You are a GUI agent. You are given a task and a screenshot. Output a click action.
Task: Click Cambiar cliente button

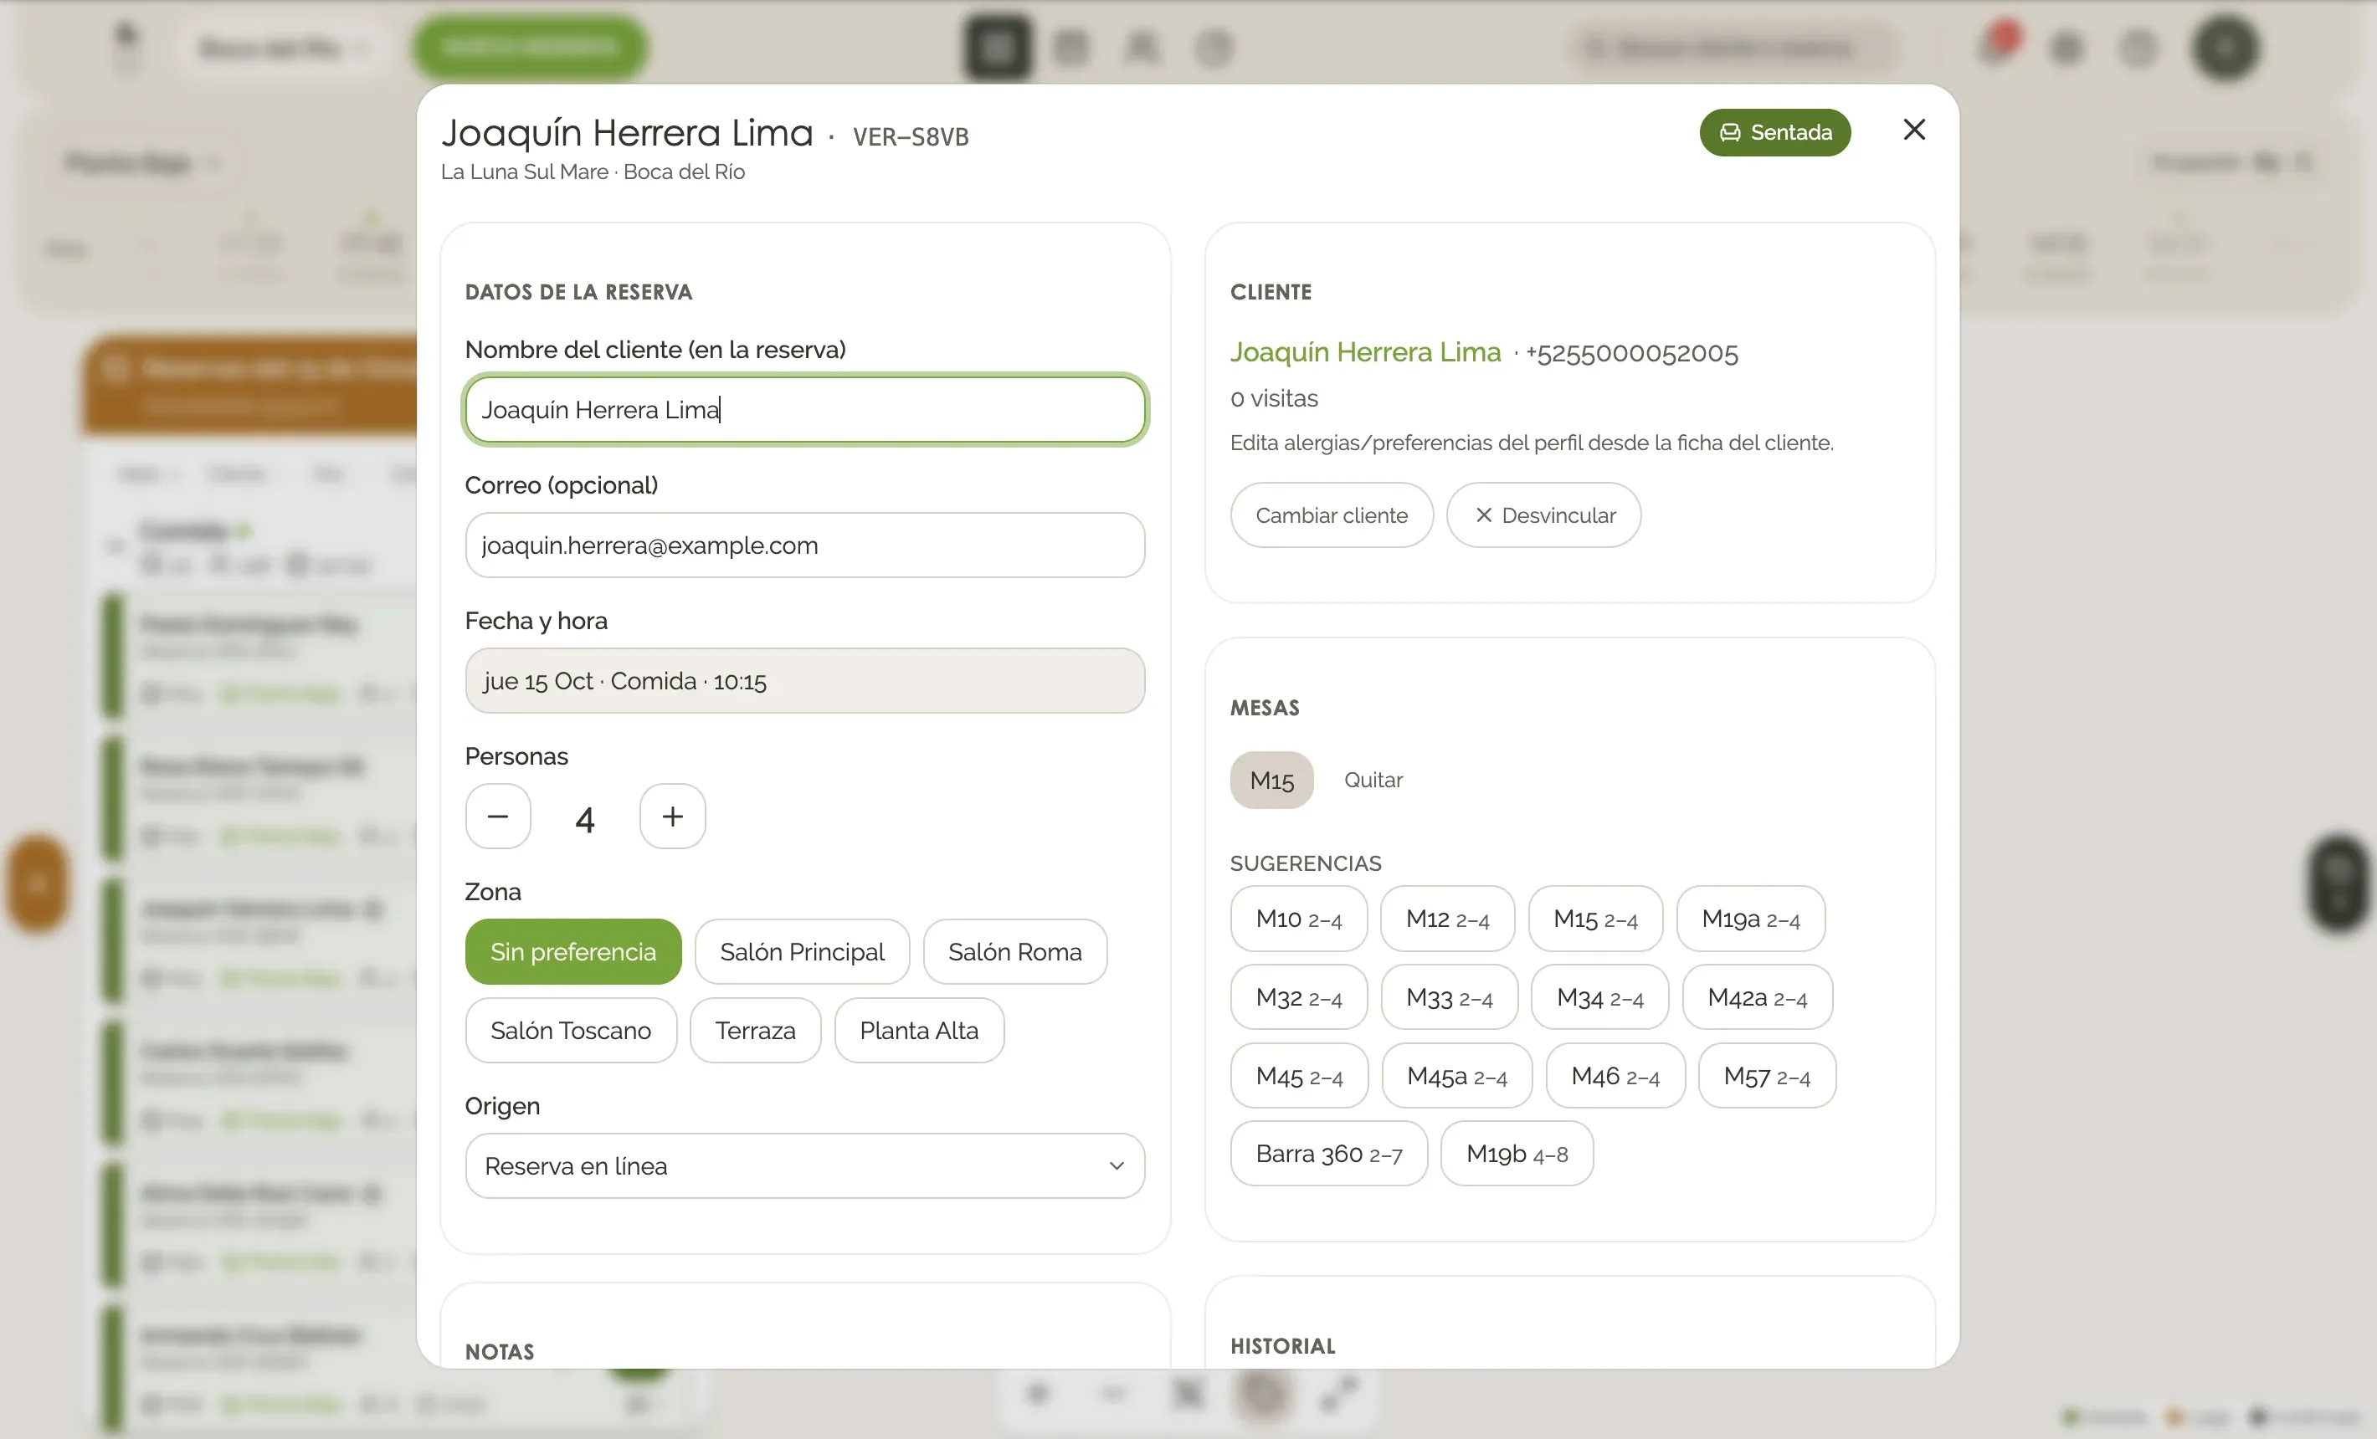click(1332, 515)
